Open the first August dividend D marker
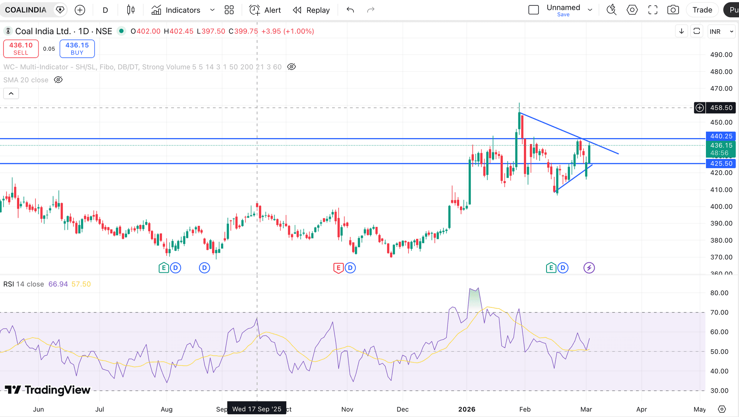This screenshot has height=417, width=739. tap(176, 268)
